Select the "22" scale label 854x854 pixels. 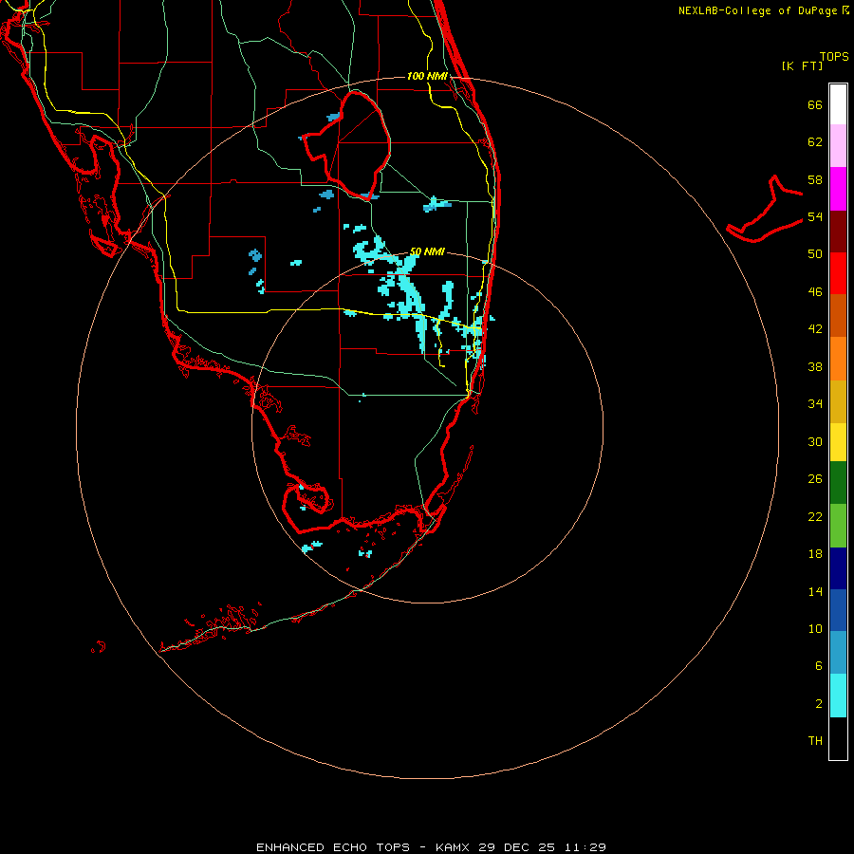tap(815, 516)
